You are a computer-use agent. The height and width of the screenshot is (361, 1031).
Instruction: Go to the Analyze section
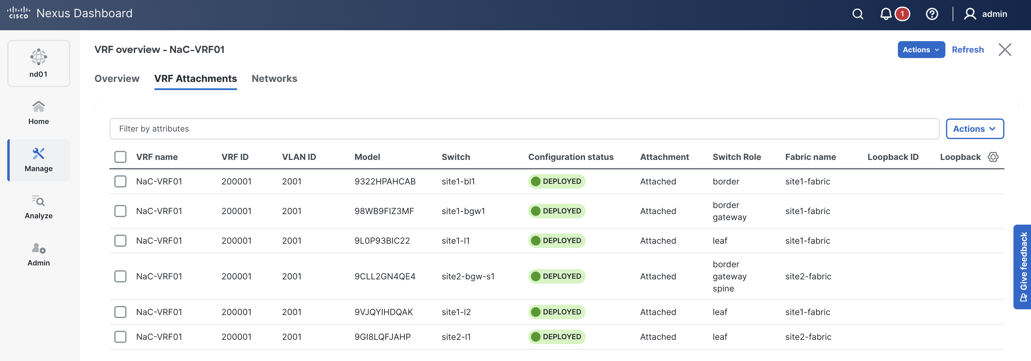click(x=38, y=207)
